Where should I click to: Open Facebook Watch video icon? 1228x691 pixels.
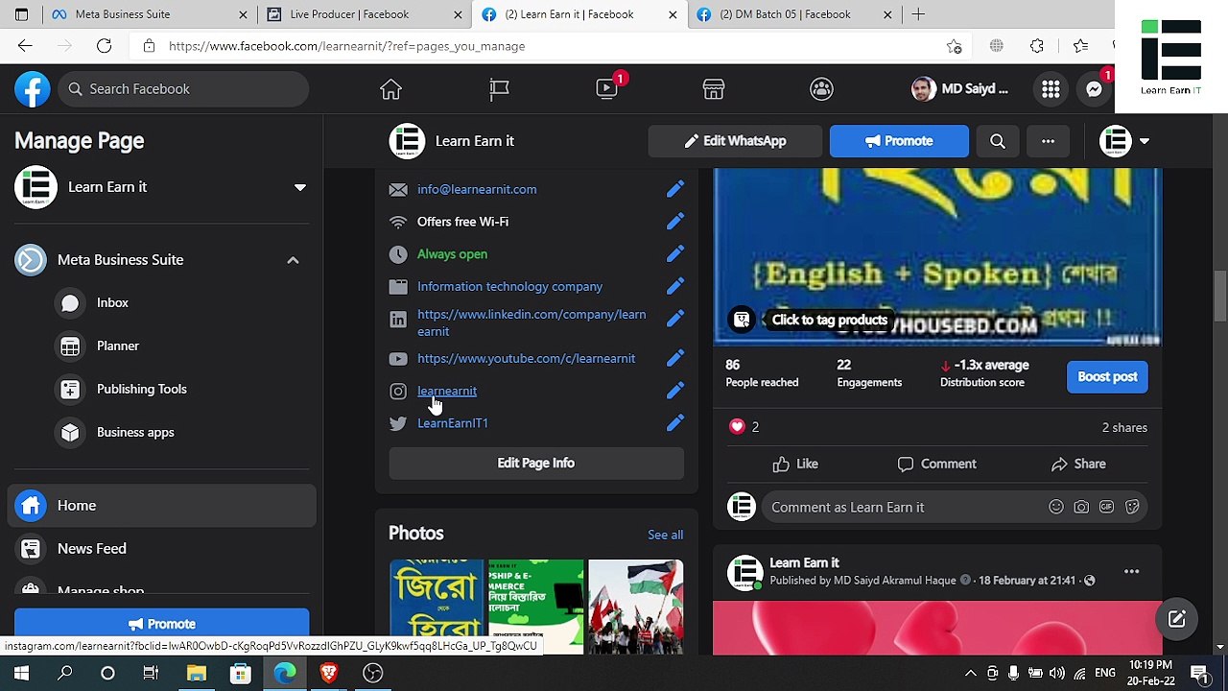607,89
